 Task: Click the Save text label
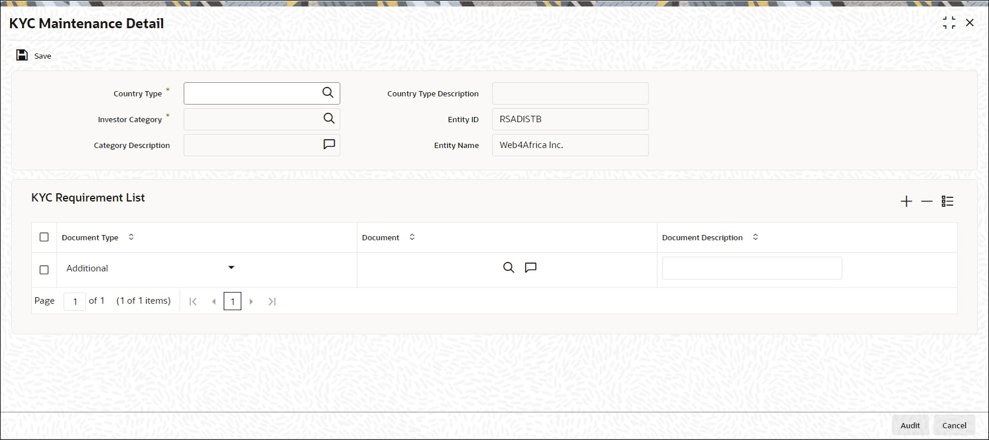coord(43,56)
